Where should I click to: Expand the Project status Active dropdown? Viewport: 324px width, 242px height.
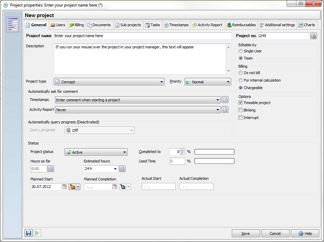pos(96,152)
